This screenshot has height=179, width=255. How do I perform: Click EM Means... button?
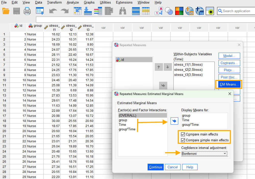point(229,84)
